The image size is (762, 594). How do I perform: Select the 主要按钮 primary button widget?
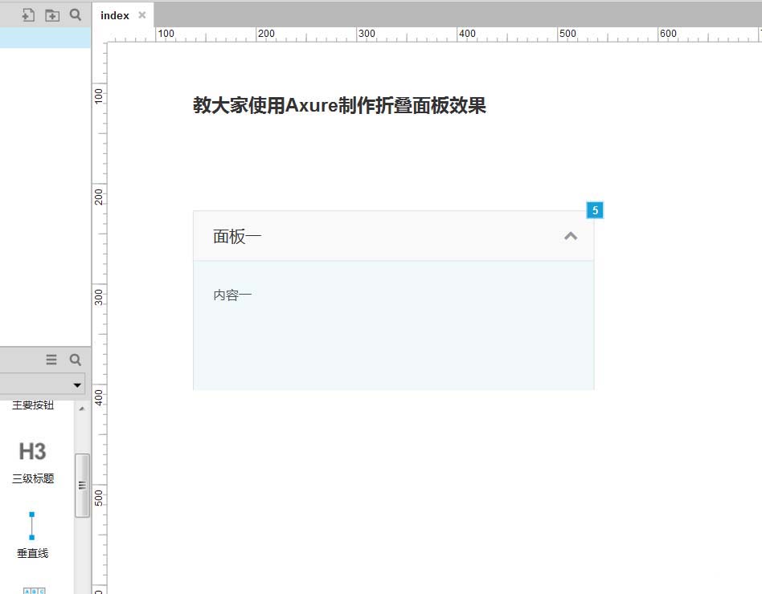tap(31, 405)
